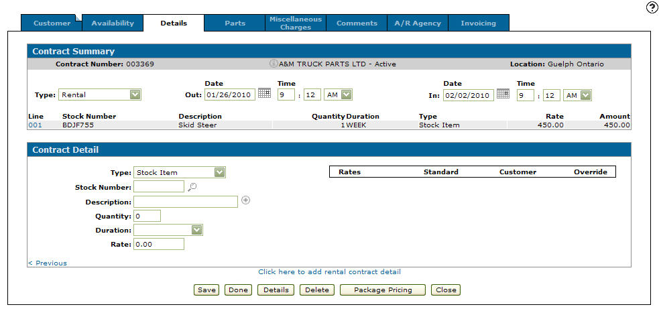The image size is (659, 313).
Task: Click the Done button
Action: (238, 290)
